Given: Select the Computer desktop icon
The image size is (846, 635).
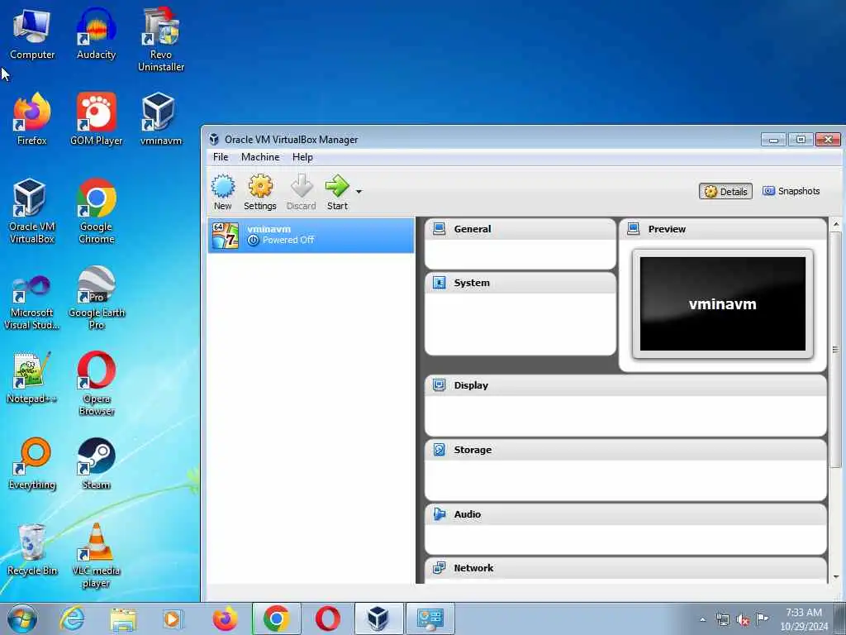Looking at the screenshot, I should (x=32, y=34).
